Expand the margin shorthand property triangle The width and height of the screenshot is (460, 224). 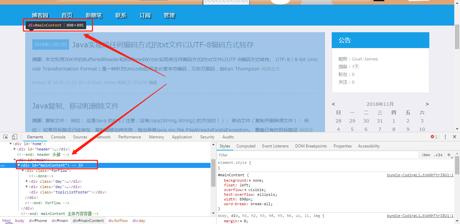tap(241, 221)
